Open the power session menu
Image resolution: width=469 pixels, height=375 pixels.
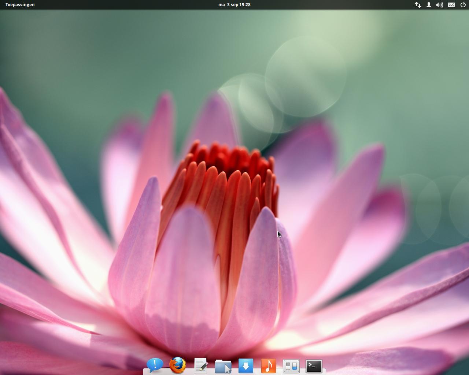tap(463, 5)
